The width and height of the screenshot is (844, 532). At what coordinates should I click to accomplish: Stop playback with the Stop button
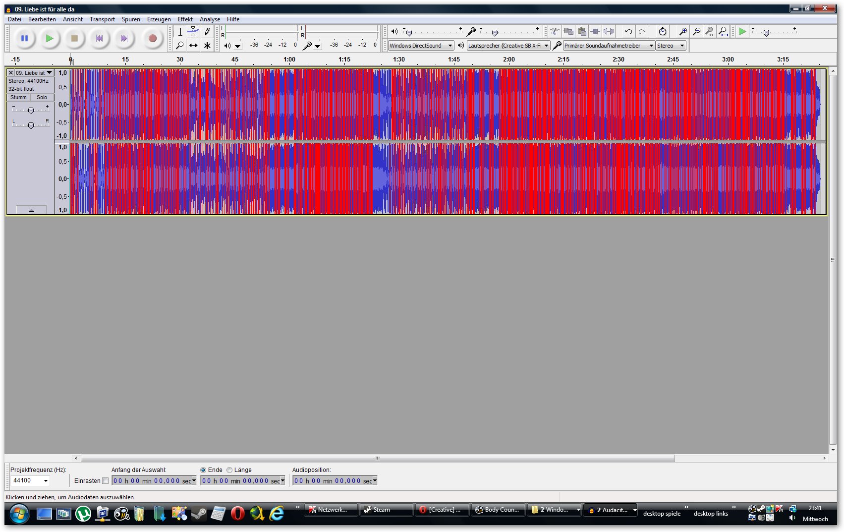74,38
